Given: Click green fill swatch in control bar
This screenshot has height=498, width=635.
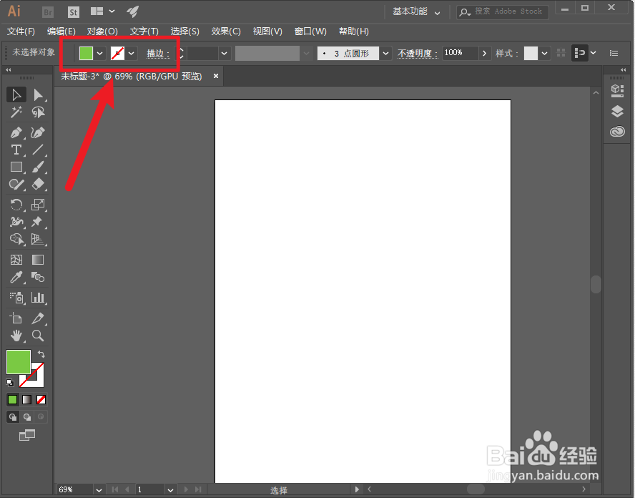Looking at the screenshot, I should pyautogui.click(x=86, y=53).
